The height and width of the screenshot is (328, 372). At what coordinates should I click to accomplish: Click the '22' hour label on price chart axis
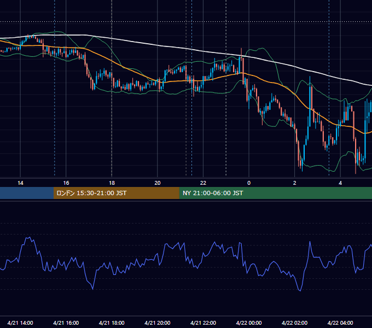203,183
